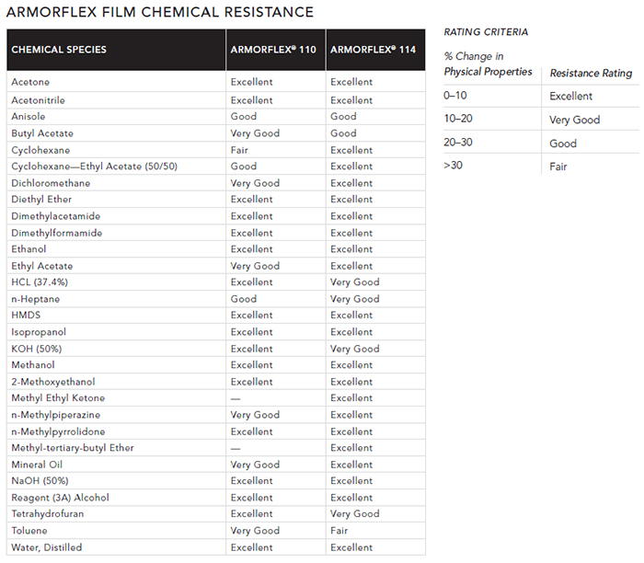Click the Mineral Oil row label

[x=38, y=465]
